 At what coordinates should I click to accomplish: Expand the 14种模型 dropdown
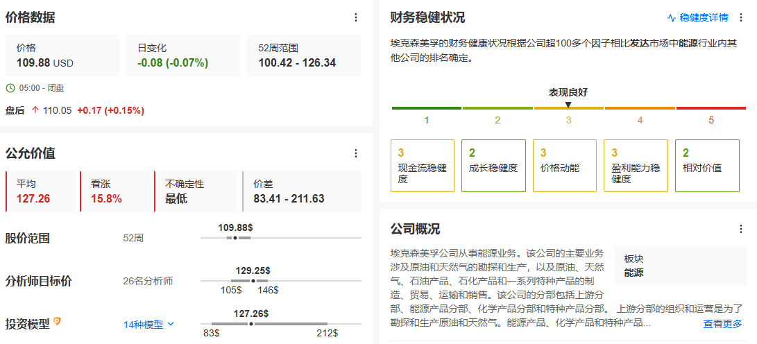tap(148, 324)
